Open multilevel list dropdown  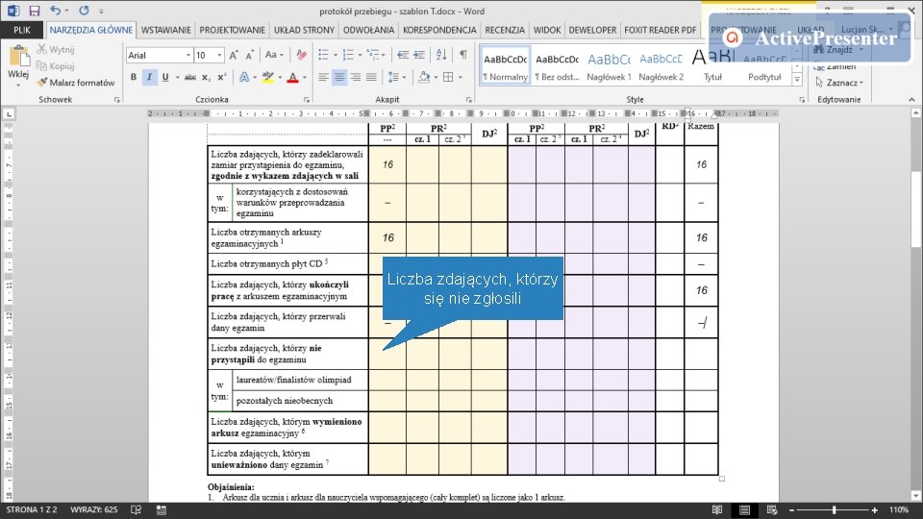(376, 56)
